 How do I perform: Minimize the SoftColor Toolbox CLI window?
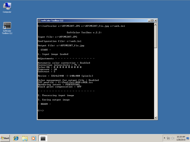[x=149, y=21]
